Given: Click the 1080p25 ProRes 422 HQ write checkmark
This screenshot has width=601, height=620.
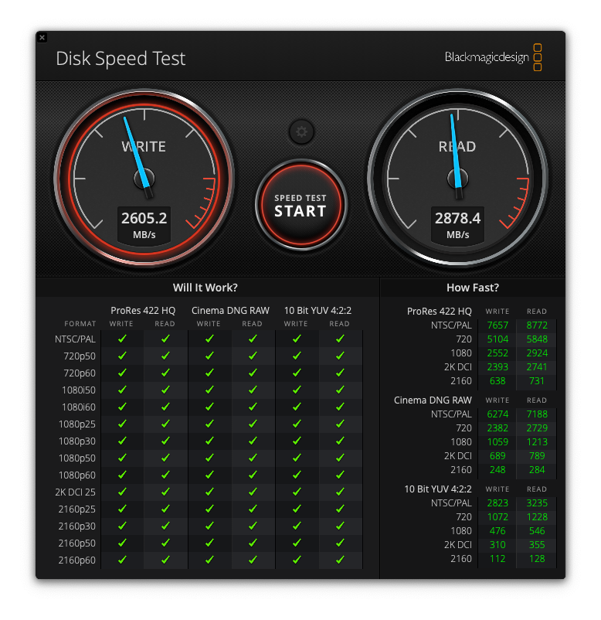Looking at the screenshot, I should (x=122, y=424).
